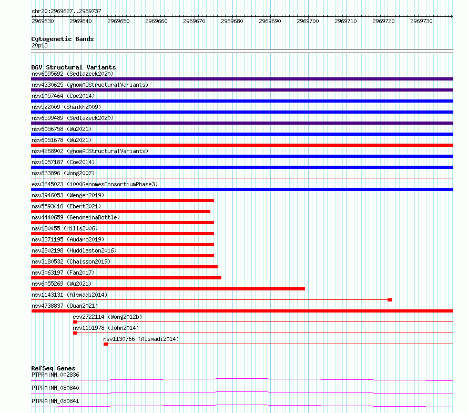468x413 pixels.
Task: Click variant nsv1057187 (Coe2014) label
Action: pos(63,162)
